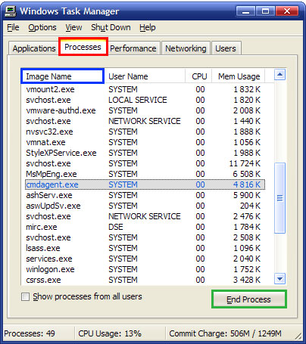Minimize the Task Manager window

click(x=246, y=11)
